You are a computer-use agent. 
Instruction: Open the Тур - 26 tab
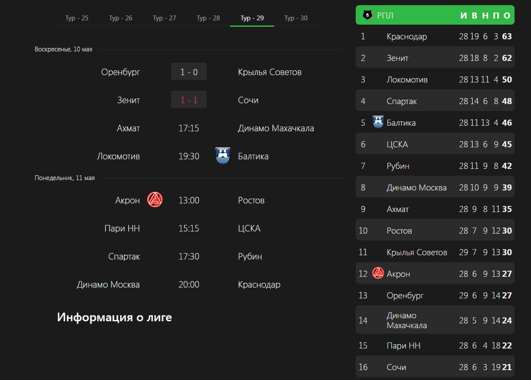121,18
